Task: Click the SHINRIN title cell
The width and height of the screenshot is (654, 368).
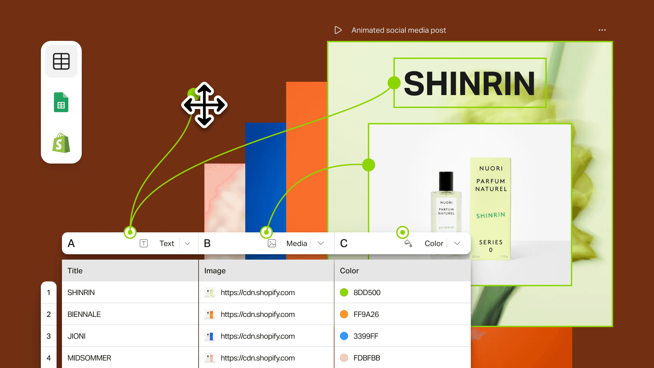Action: click(x=81, y=292)
